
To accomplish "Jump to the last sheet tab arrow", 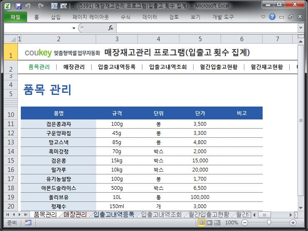I will point(25,215).
